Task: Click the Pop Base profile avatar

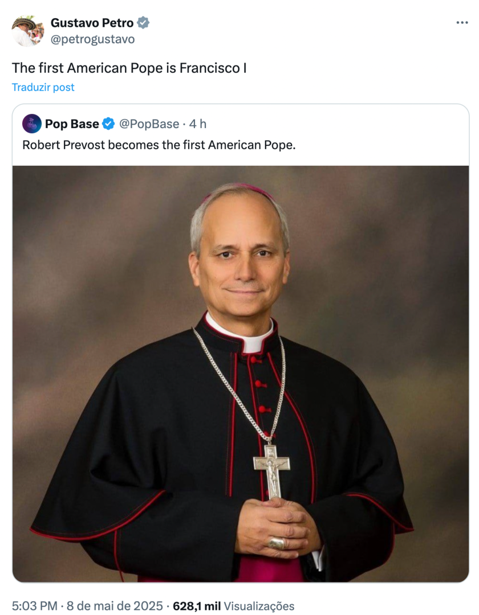Action: click(x=32, y=124)
